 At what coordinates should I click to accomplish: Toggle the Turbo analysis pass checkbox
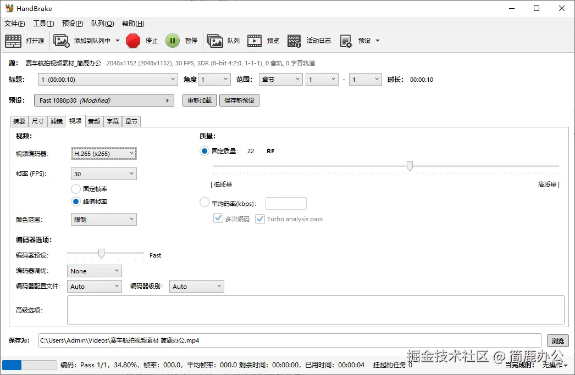260,219
